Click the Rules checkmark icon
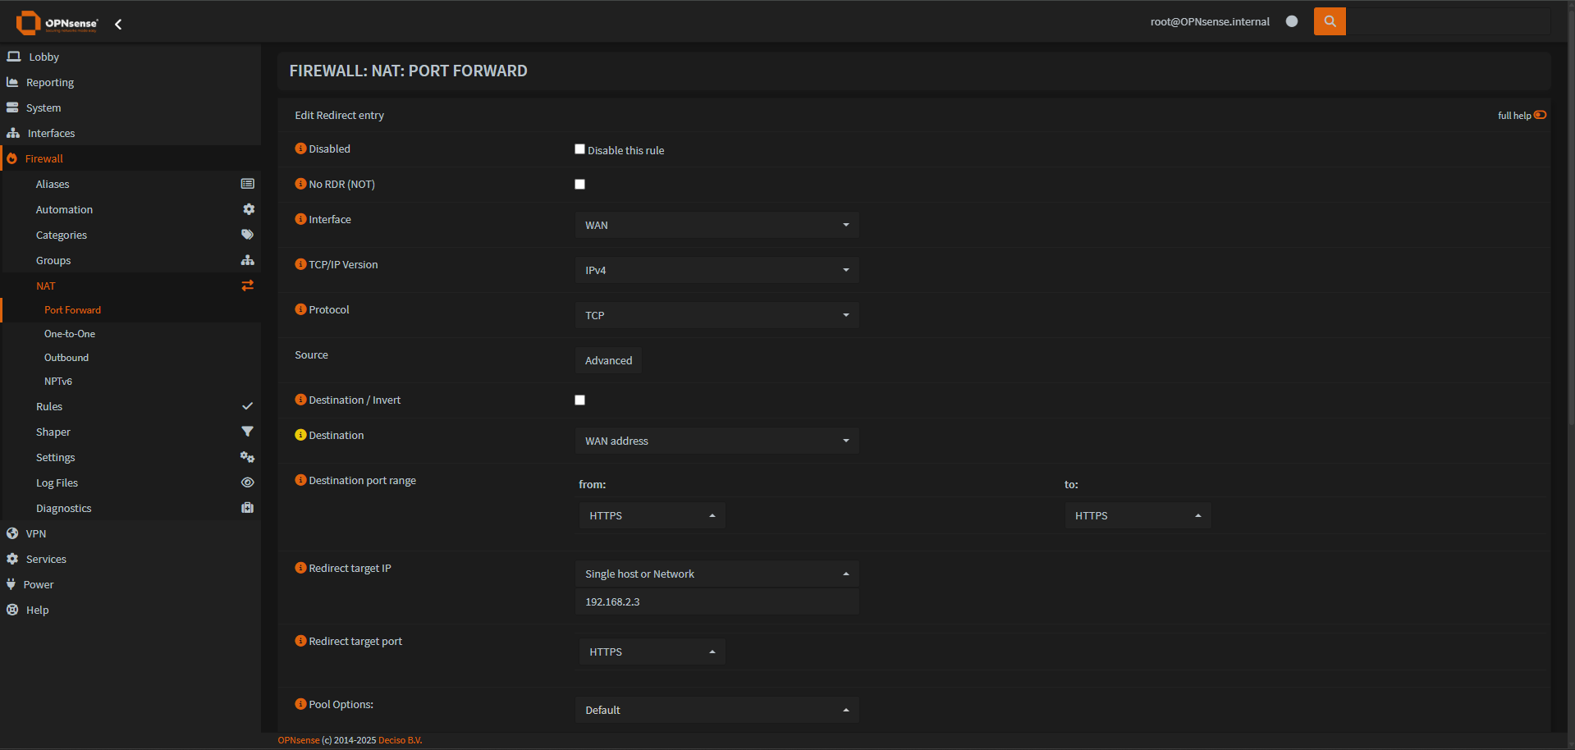Image resolution: width=1575 pixels, height=750 pixels. (247, 406)
